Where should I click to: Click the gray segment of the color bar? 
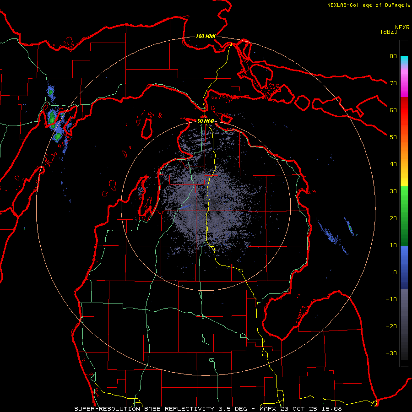(404, 325)
